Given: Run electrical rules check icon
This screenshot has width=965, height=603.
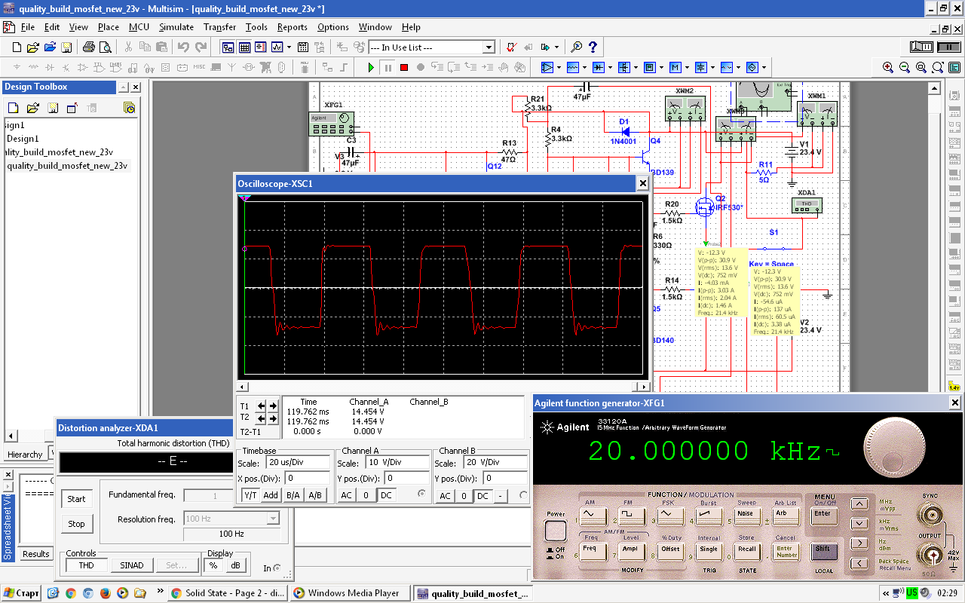Looking at the screenshot, I should [511, 47].
